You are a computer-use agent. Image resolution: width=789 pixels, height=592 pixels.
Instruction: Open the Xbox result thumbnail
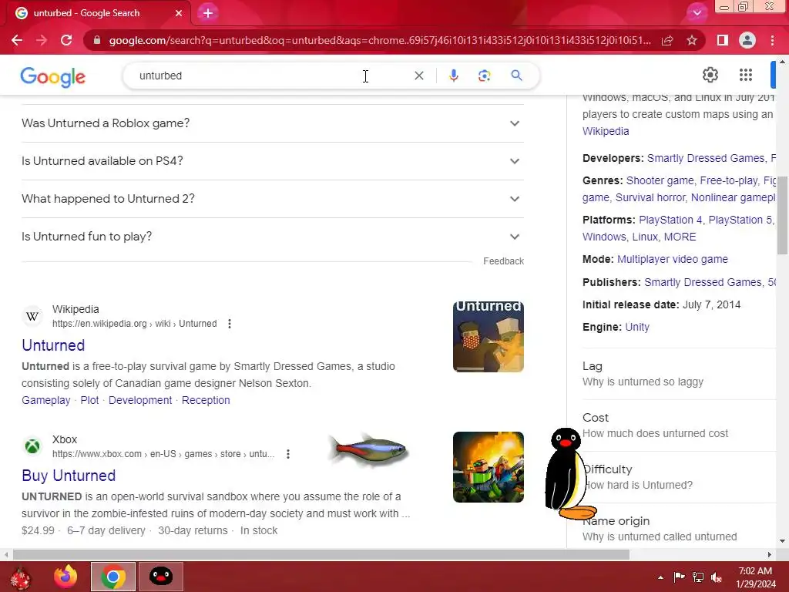click(x=488, y=467)
